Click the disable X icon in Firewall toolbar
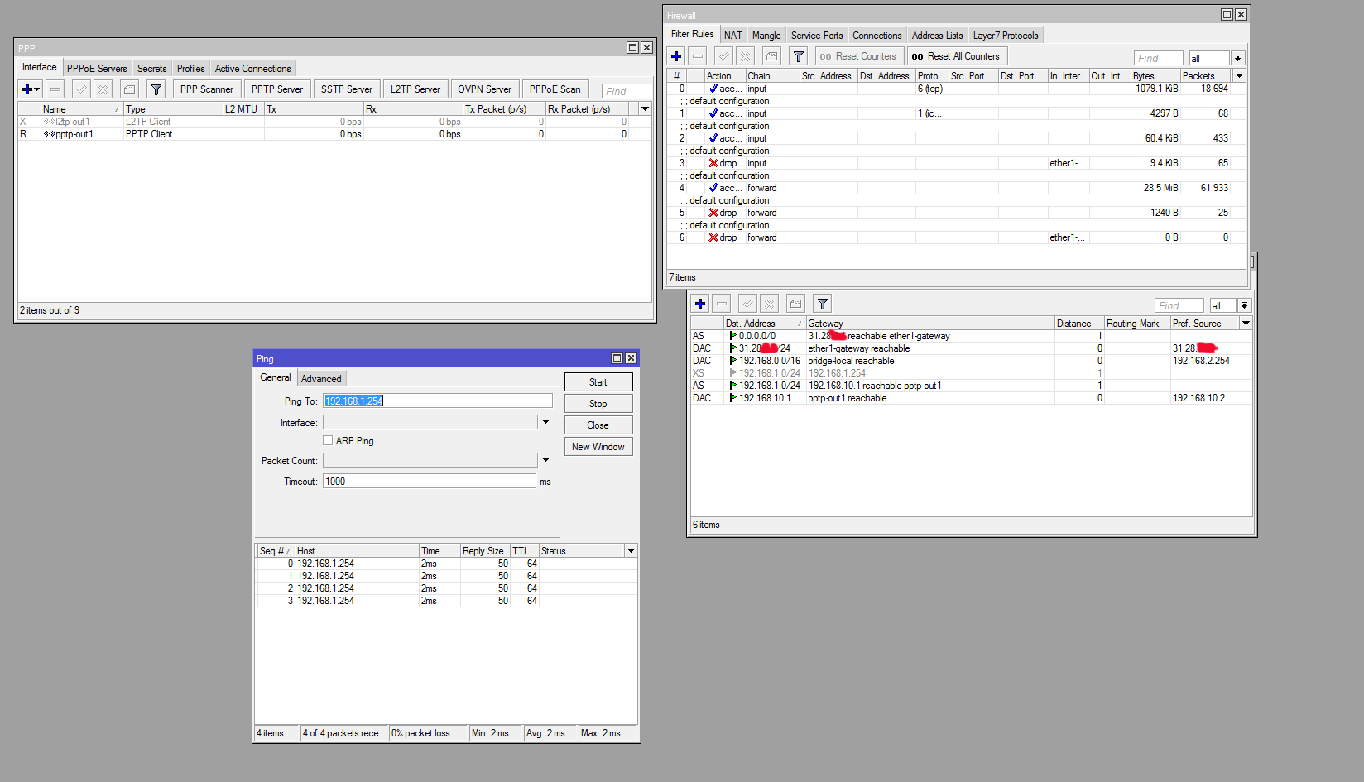The width and height of the screenshot is (1364, 782). 745,56
